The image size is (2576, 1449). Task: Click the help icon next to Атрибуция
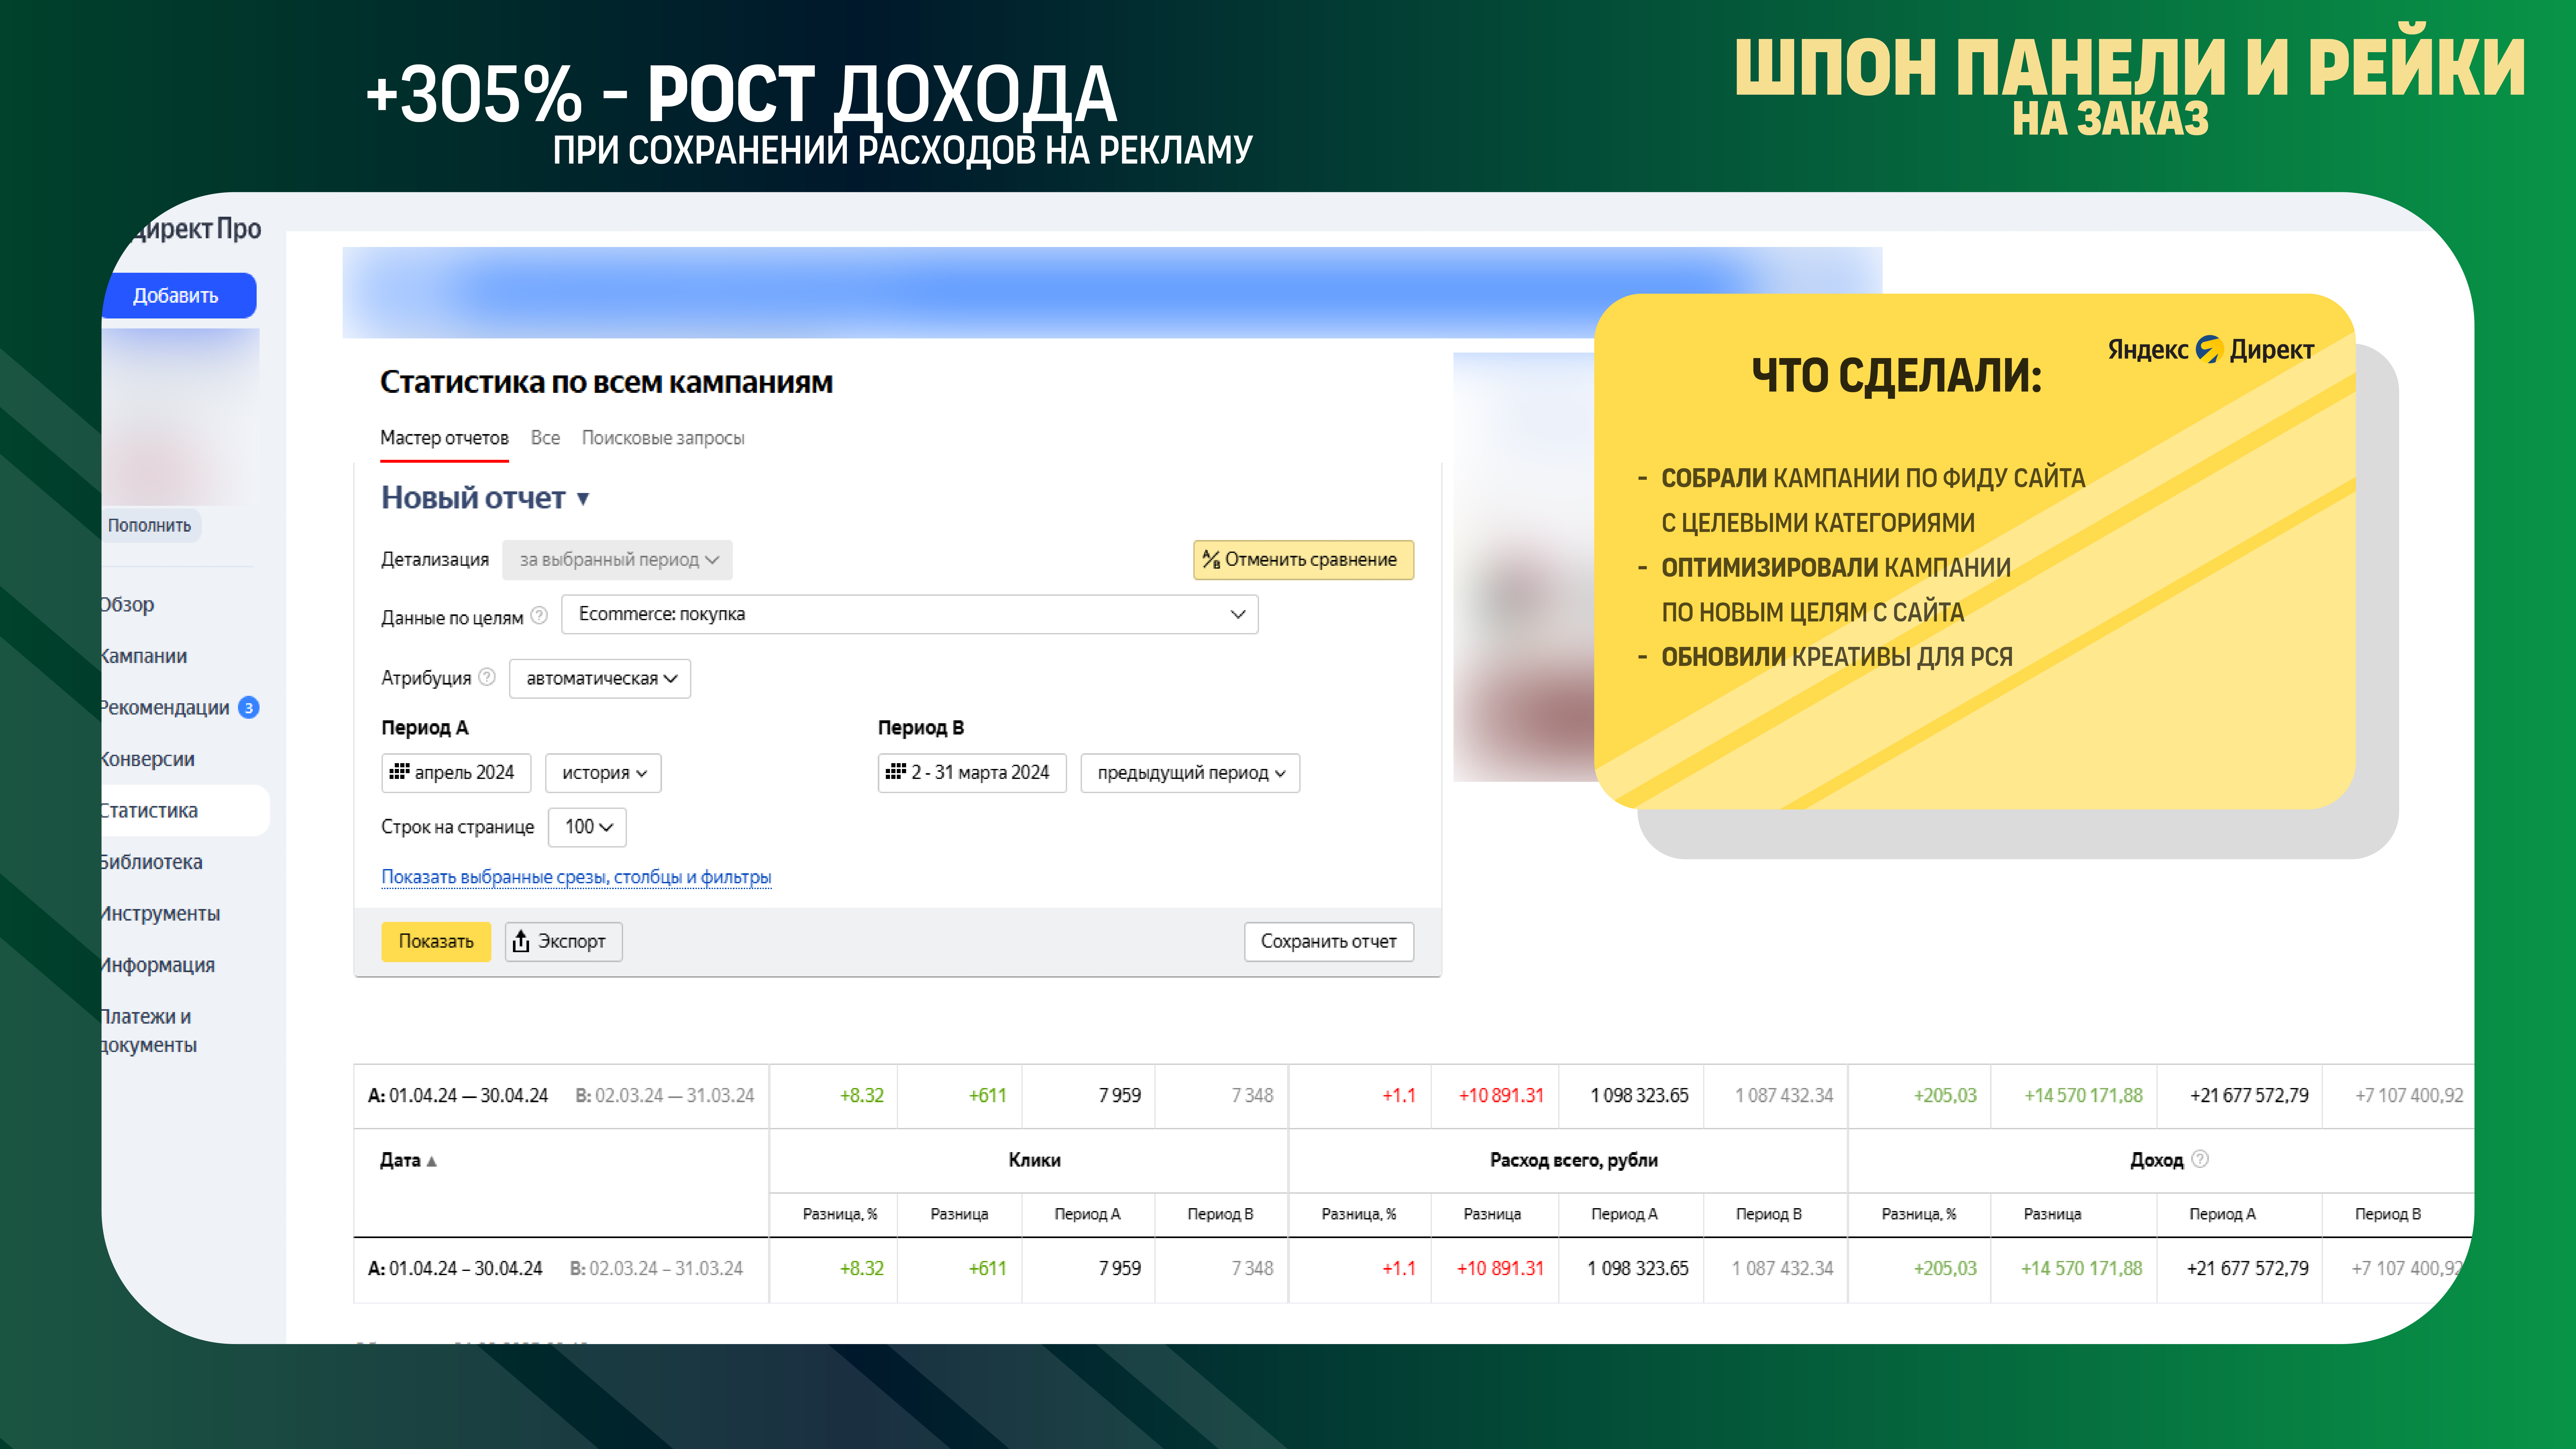pos(487,677)
